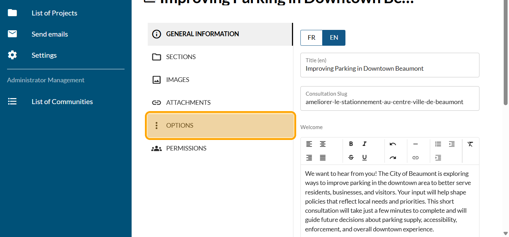Click the redo arrow icon
The height and width of the screenshot is (237, 509).
click(x=393, y=158)
